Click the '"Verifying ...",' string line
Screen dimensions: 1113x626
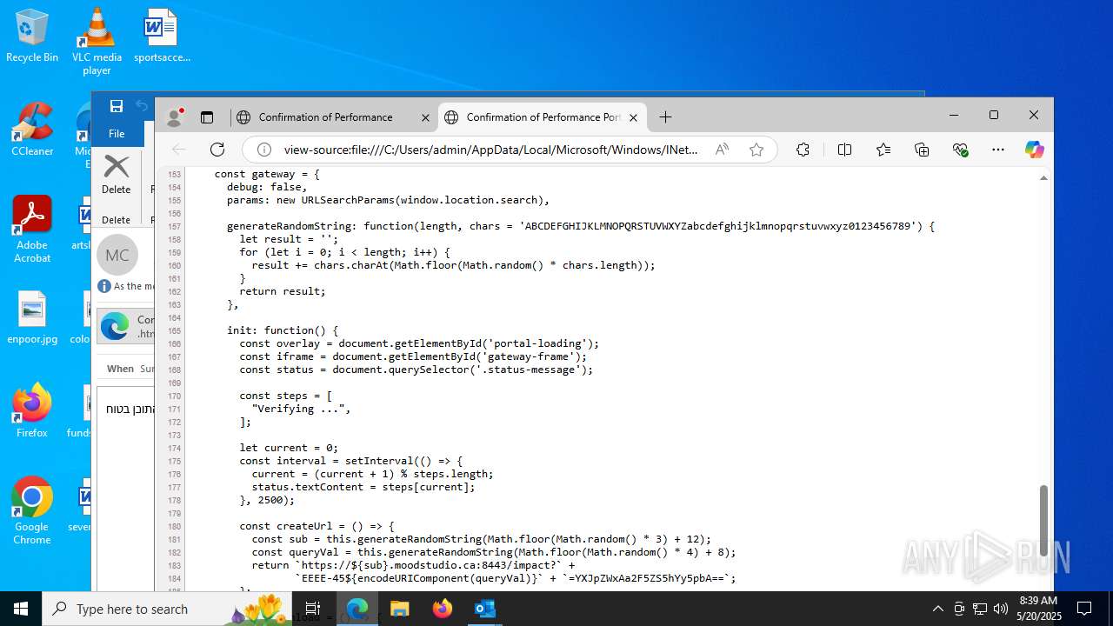[x=301, y=409]
